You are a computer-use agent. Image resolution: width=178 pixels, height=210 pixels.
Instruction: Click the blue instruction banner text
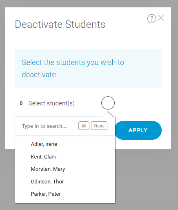(x=73, y=69)
